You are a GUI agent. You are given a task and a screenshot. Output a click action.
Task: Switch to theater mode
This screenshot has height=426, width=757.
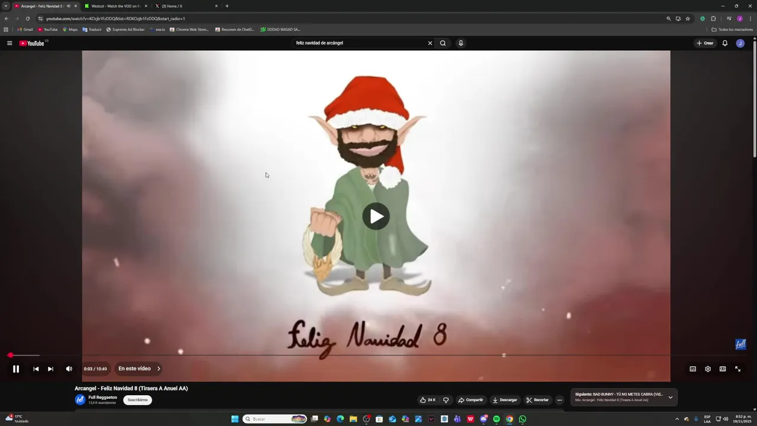(x=723, y=369)
